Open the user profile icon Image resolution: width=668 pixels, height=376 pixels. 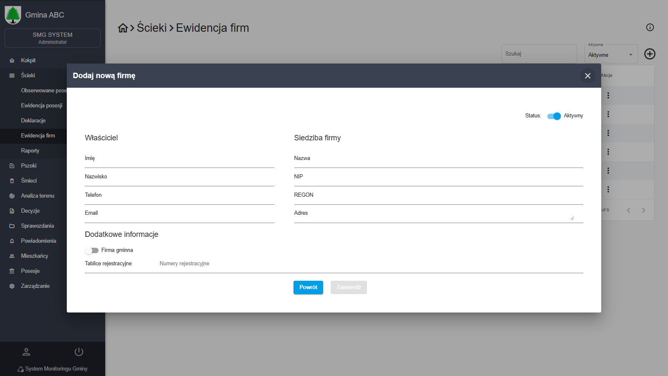point(26,352)
